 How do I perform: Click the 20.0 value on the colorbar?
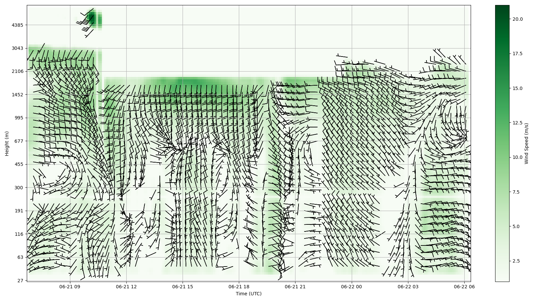tap(517, 19)
